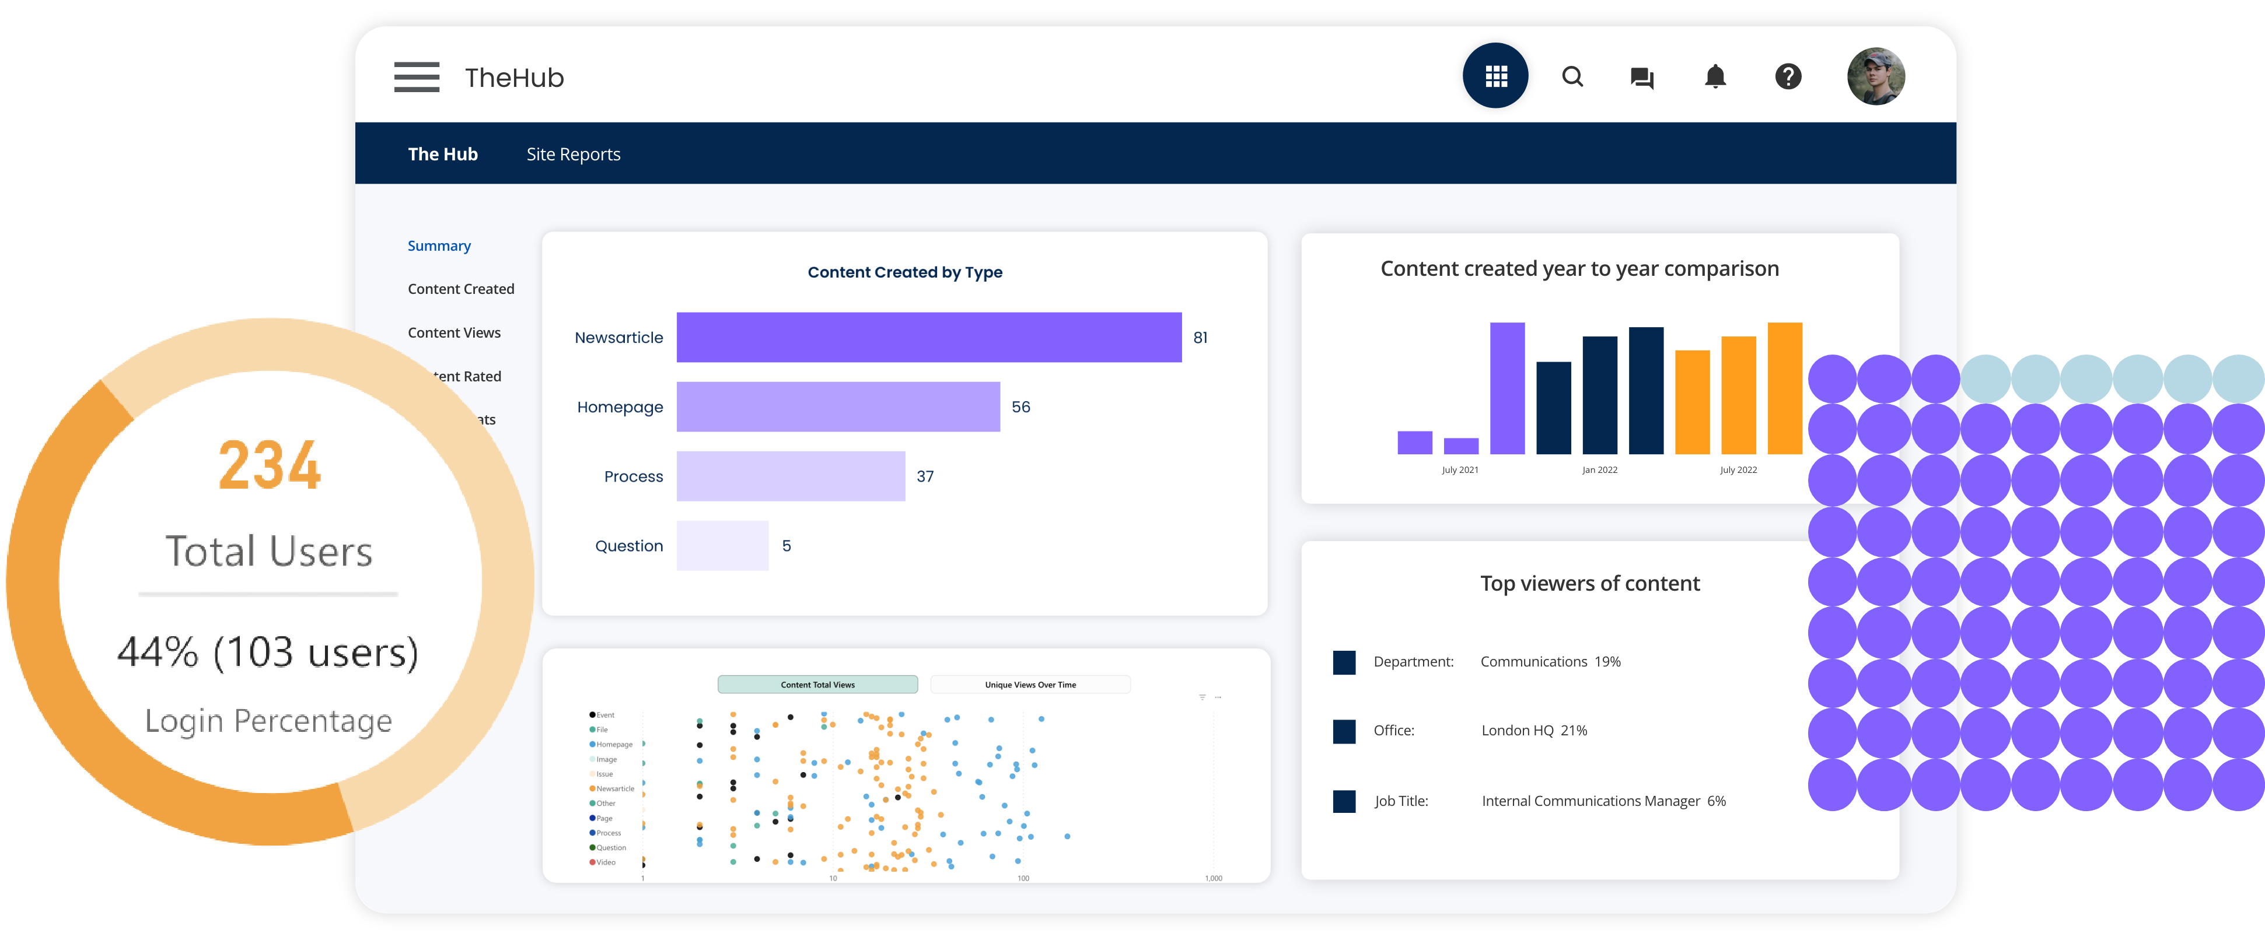Select The Hub navigation tab
Screen dimensions: 2265x940
click(x=442, y=155)
